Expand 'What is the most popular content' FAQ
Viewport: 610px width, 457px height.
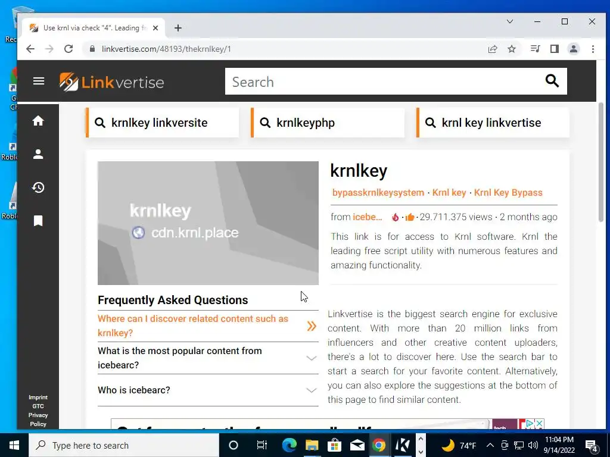pyautogui.click(x=208, y=358)
